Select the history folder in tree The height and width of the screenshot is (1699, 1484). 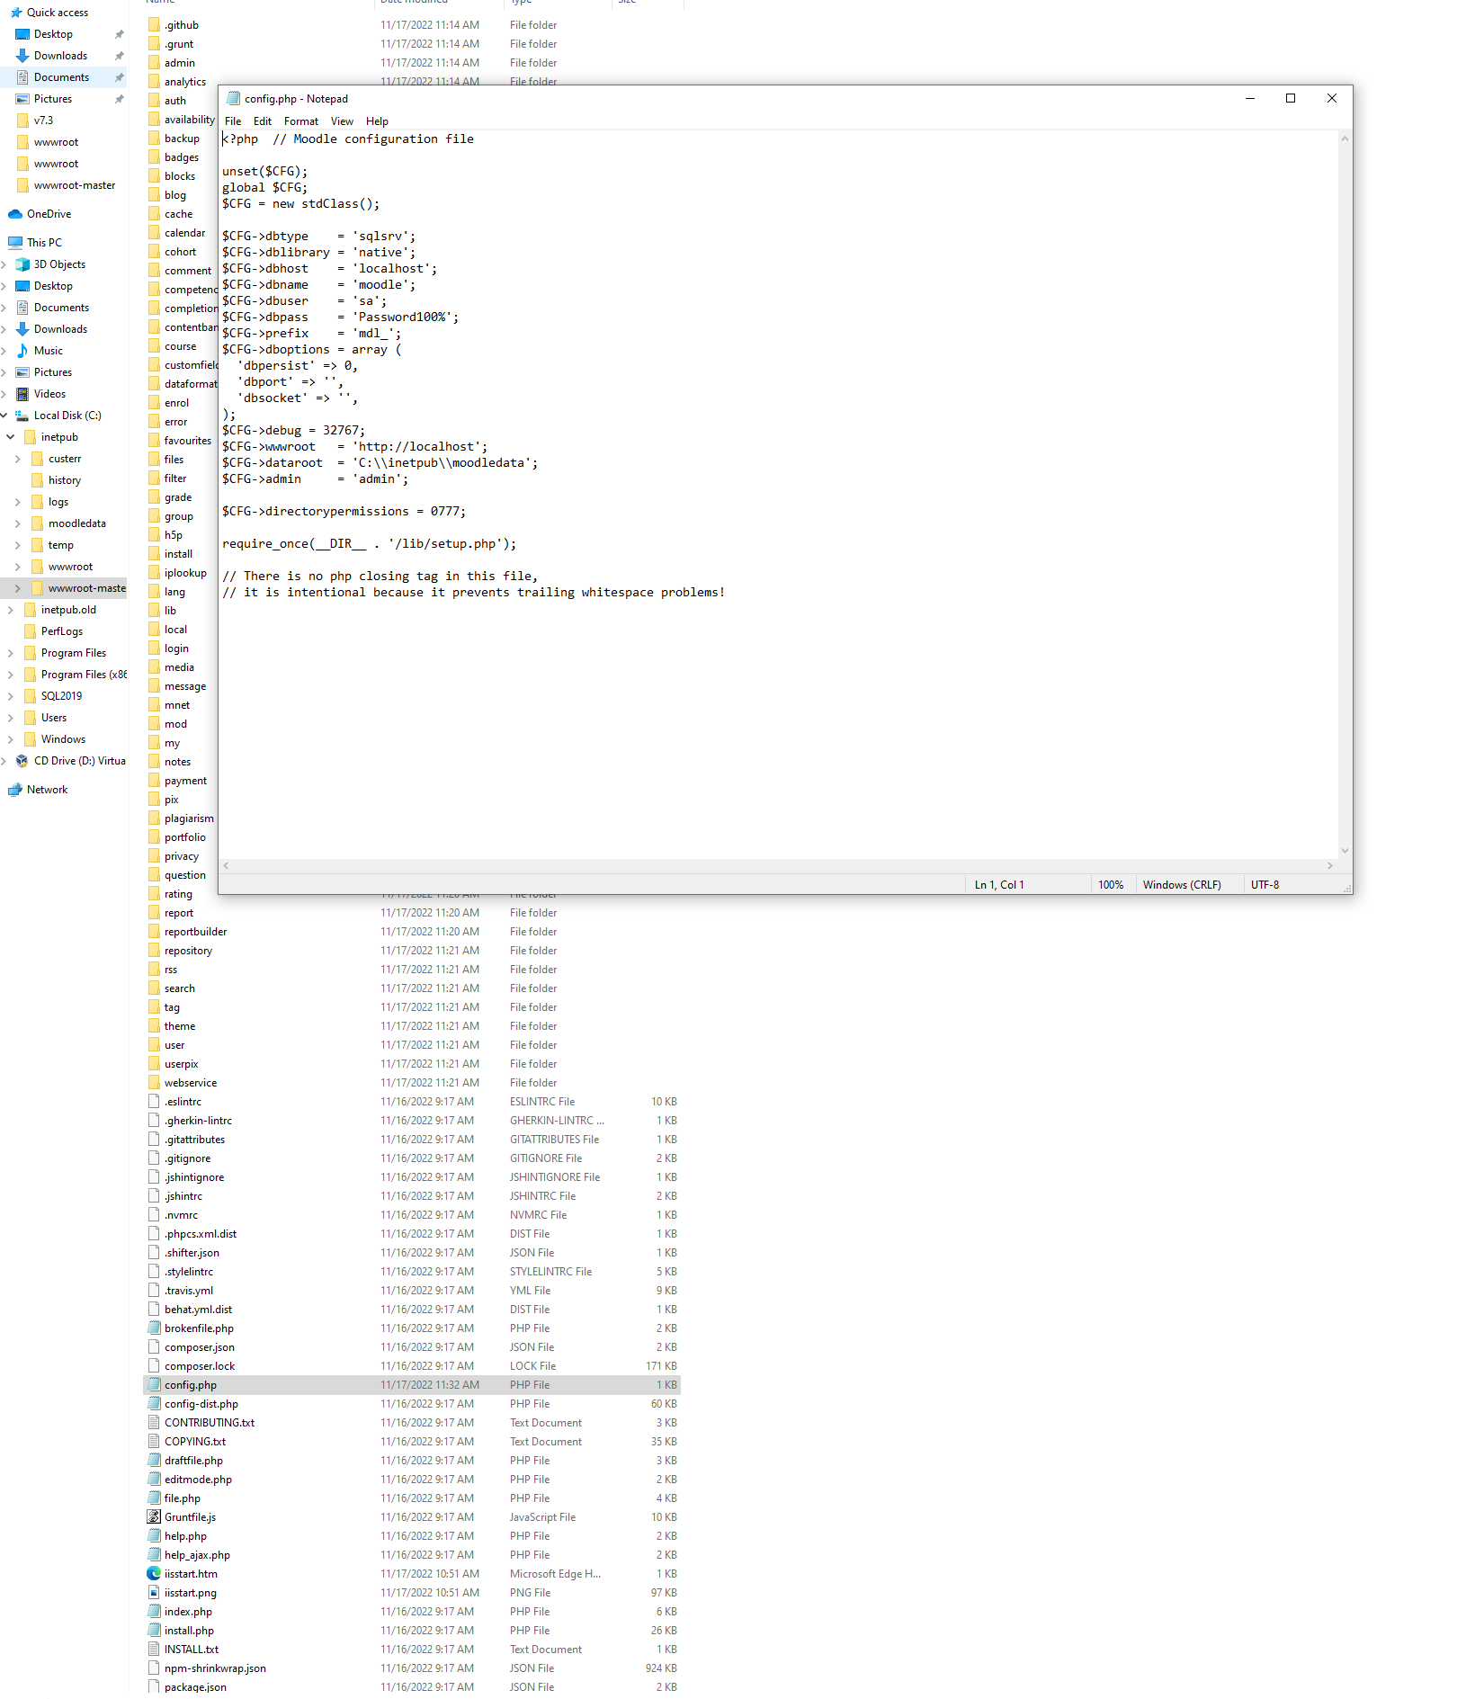point(65,480)
